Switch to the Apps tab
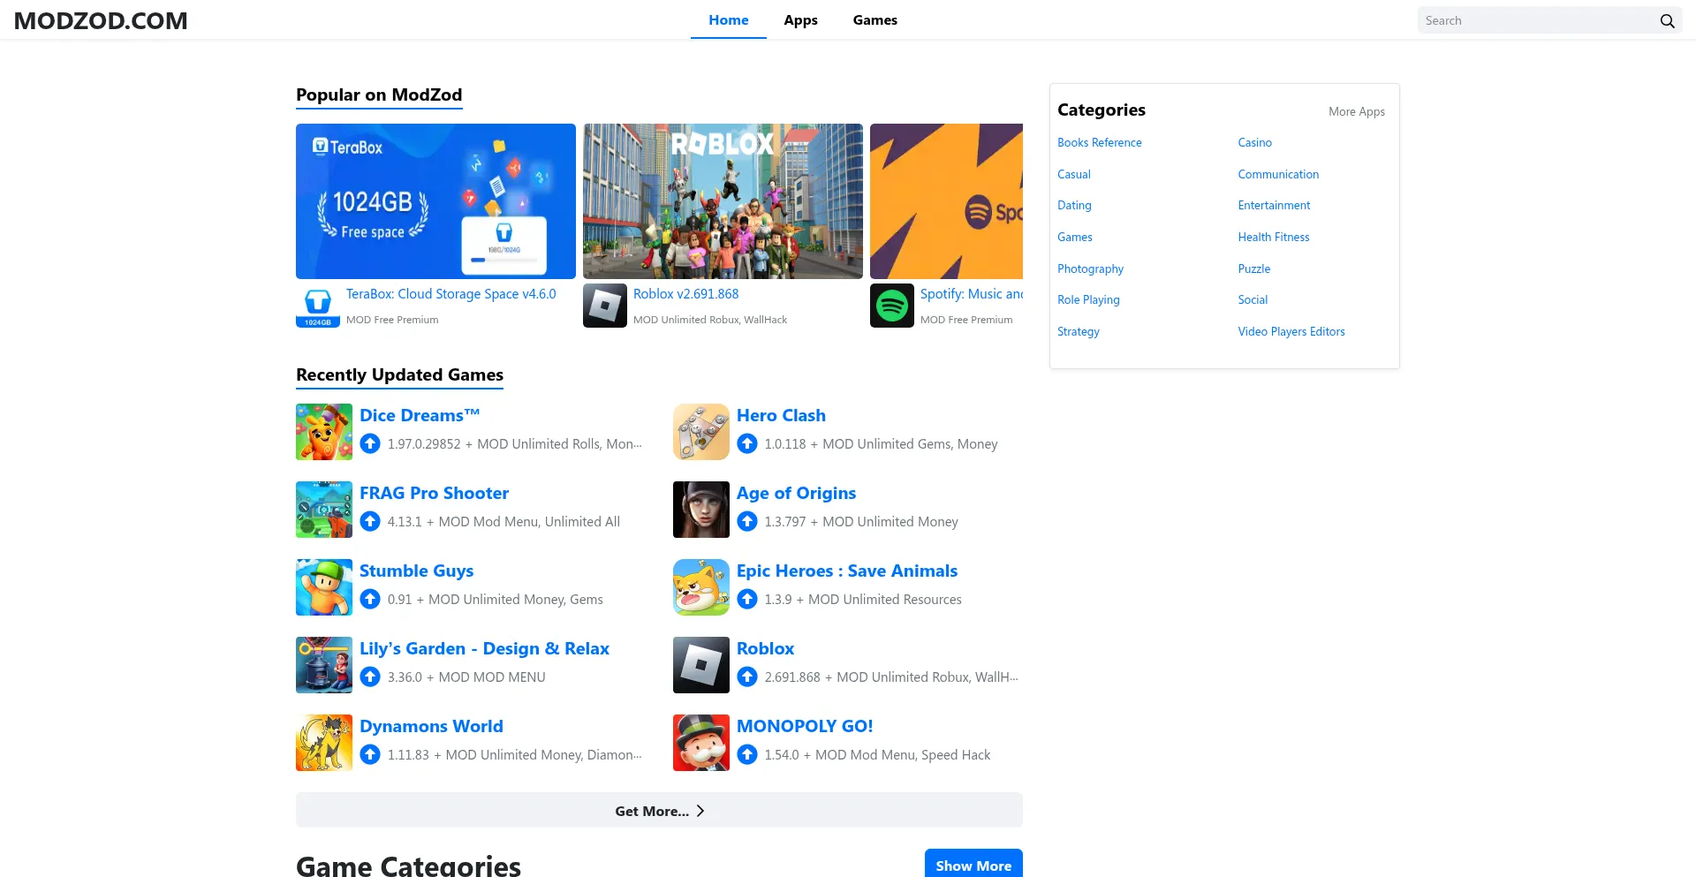Viewport: 1696px width, 877px height. tap(800, 20)
